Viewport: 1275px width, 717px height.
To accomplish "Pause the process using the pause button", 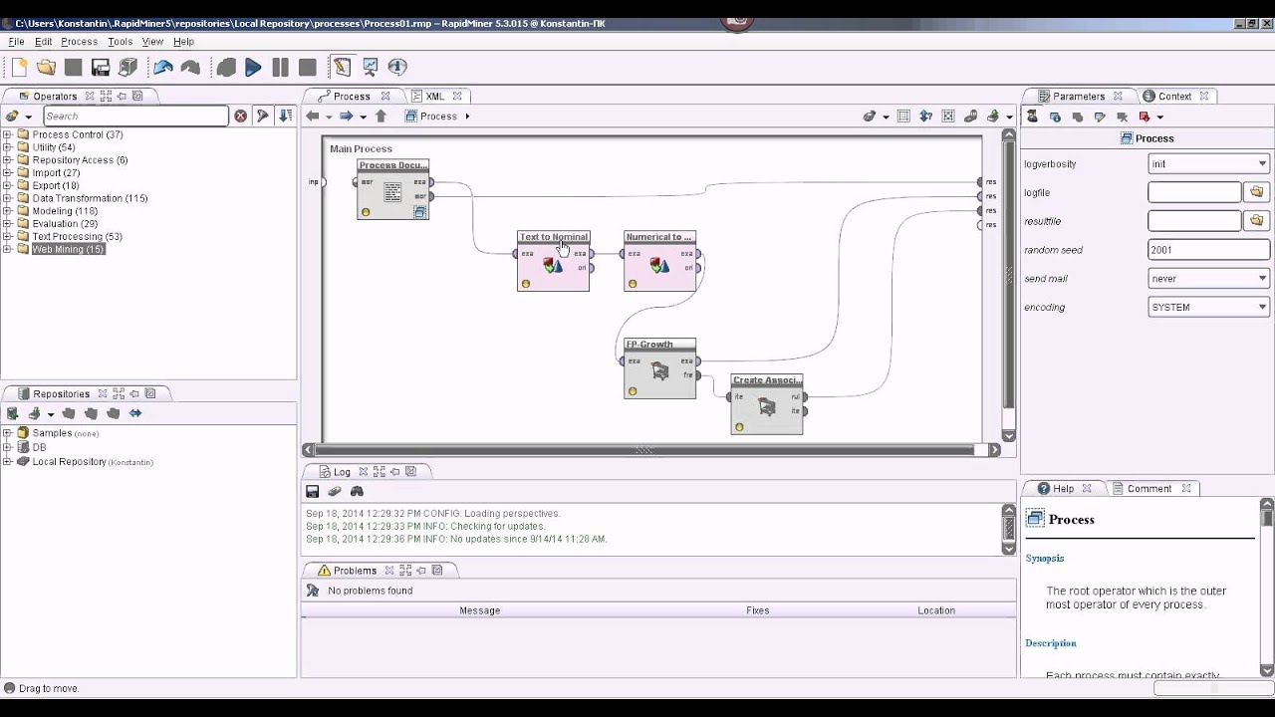I will click(x=280, y=67).
